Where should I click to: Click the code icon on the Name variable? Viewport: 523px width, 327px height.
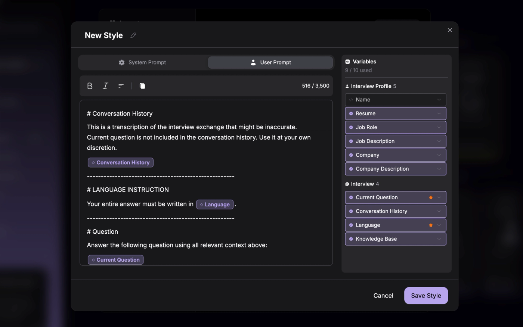[x=351, y=100]
